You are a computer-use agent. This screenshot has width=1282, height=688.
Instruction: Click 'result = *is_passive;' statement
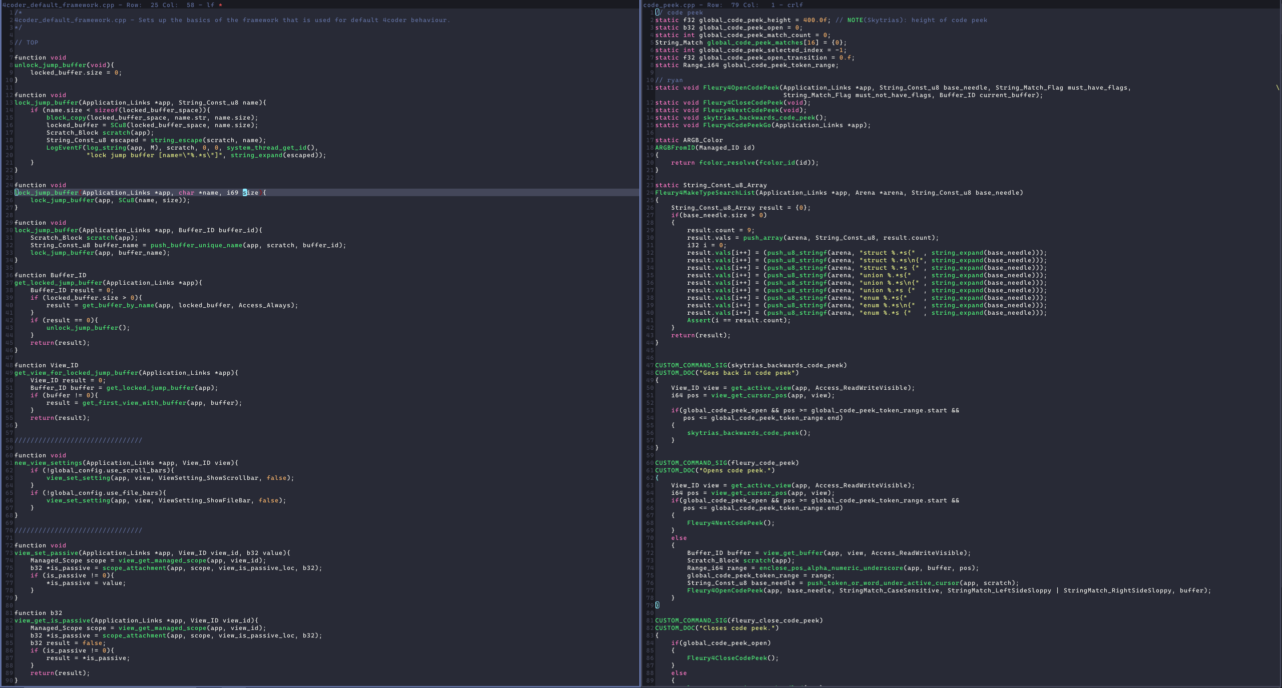(x=89, y=658)
